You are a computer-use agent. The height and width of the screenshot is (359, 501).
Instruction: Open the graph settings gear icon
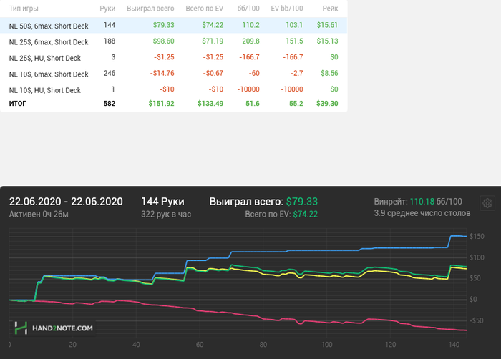click(487, 203)
